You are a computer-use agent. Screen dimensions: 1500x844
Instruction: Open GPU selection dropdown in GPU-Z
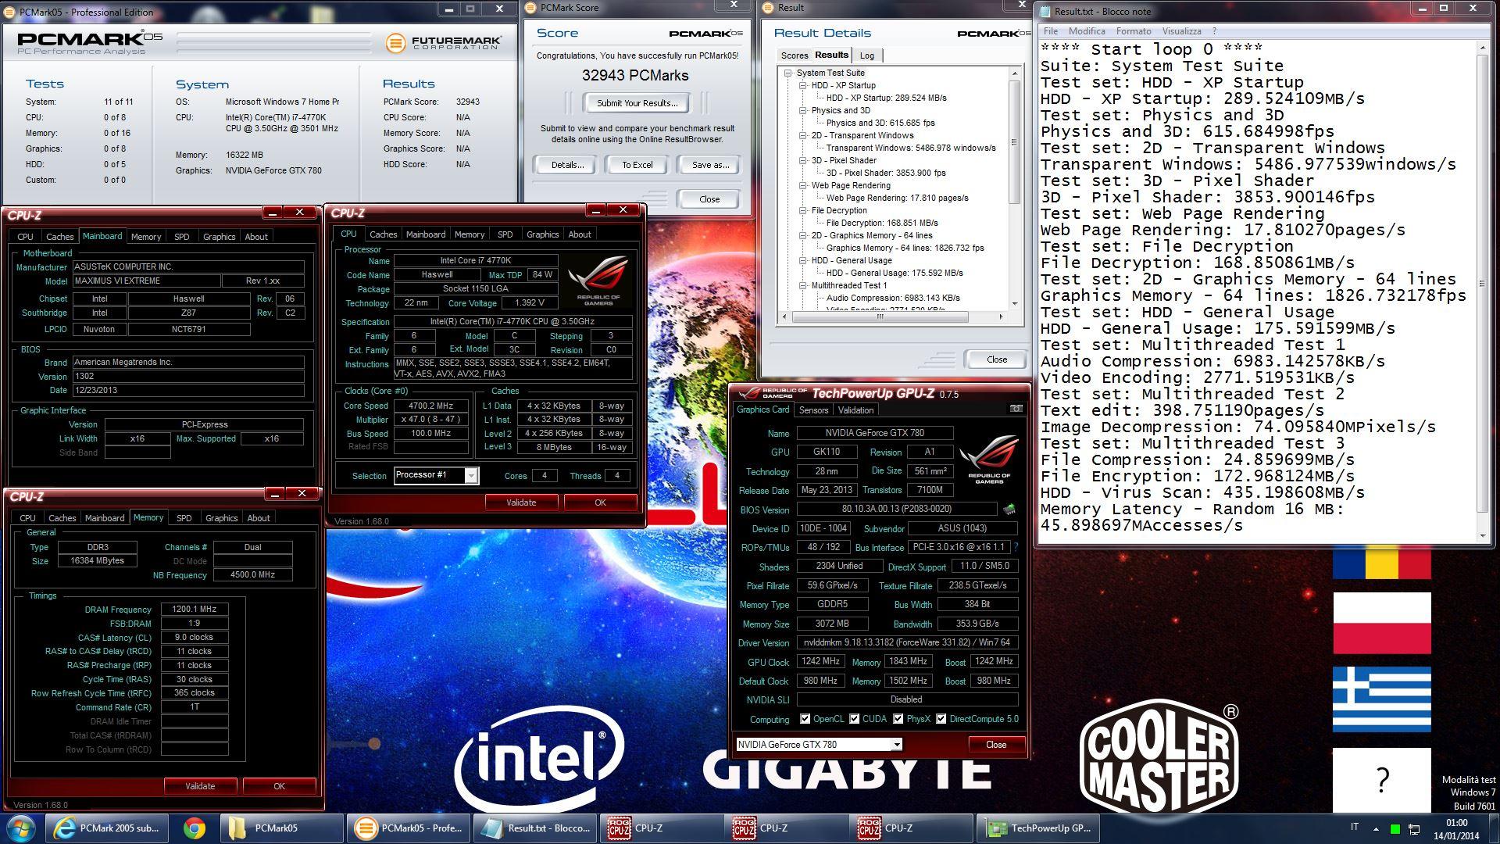(897, 745)
